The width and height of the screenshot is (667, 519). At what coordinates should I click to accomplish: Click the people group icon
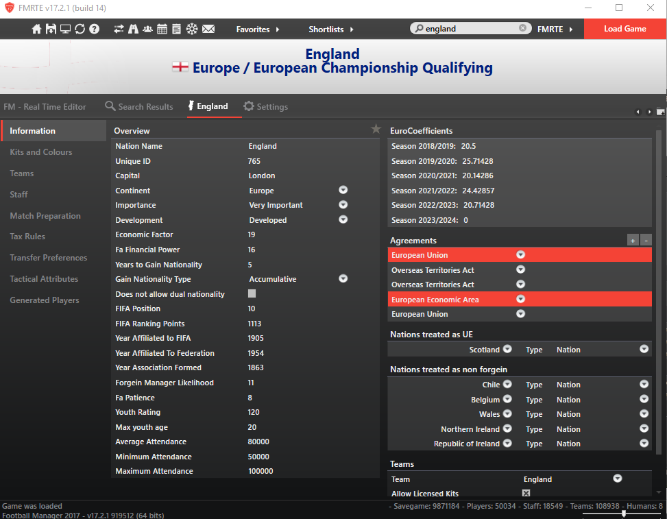(x=147, y=29)
